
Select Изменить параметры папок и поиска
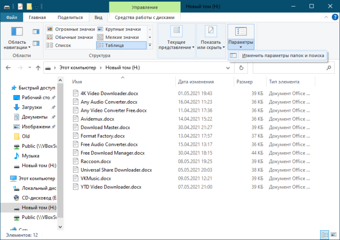pos(278,56)
